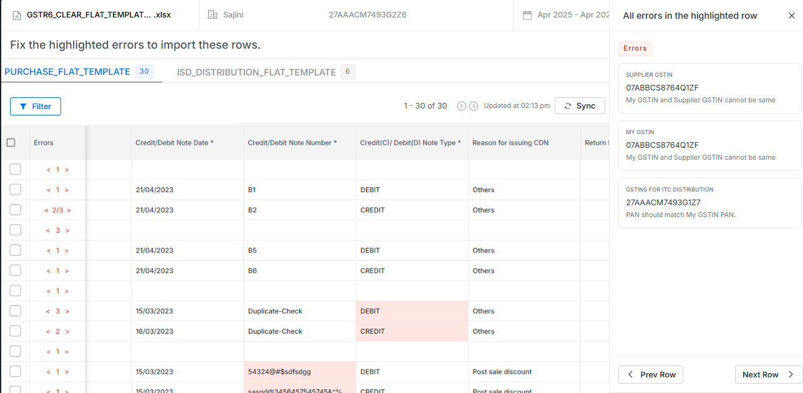Open the GSTINS FOR ITC DISTRIBUTION error card
This screenshot has width=803, height=393.
click(710, 203)
